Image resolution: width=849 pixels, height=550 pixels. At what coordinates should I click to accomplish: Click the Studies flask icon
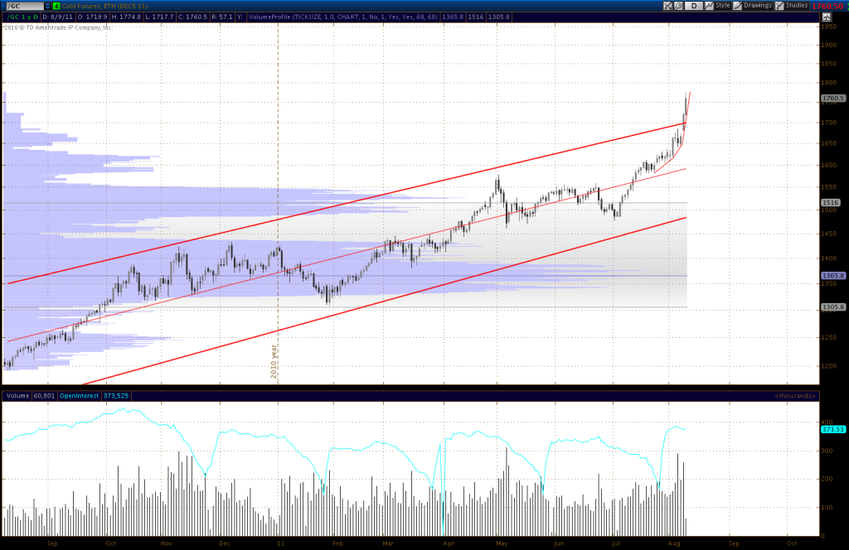(x=778, y=6)
